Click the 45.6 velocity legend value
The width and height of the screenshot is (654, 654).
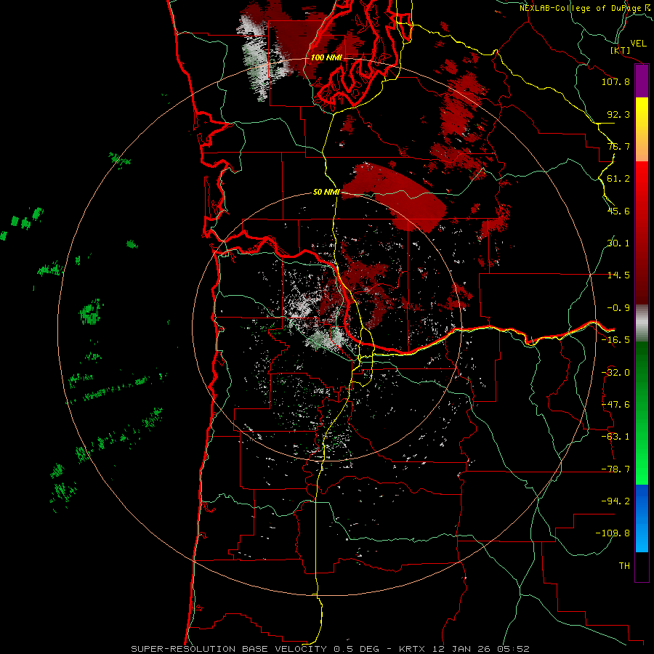pyautogui.click(x=618, y=211)
